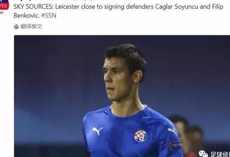Click the 足球侦 watermark text
This screenshot has width=230, height=157.
pyautogui.click(x=220, y=154)
